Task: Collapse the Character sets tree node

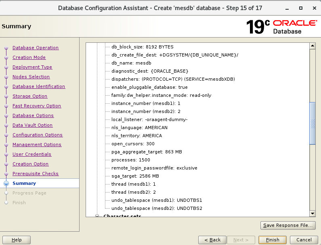Action: [x=97, y=216]
